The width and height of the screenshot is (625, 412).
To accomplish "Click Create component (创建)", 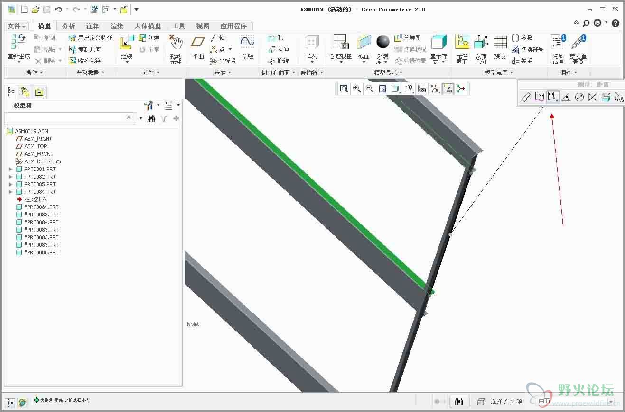I will (x=149, y=38).
